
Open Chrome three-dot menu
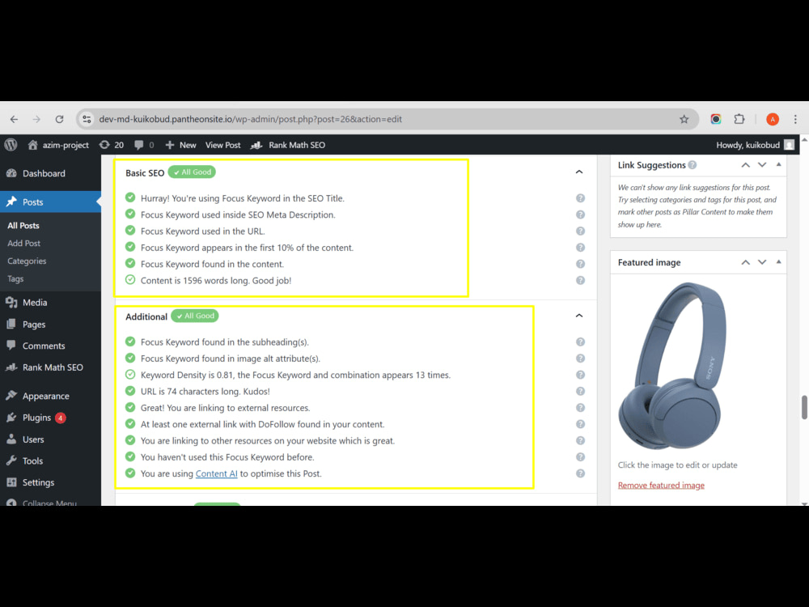pyautogui.click(x=795, y=119)
